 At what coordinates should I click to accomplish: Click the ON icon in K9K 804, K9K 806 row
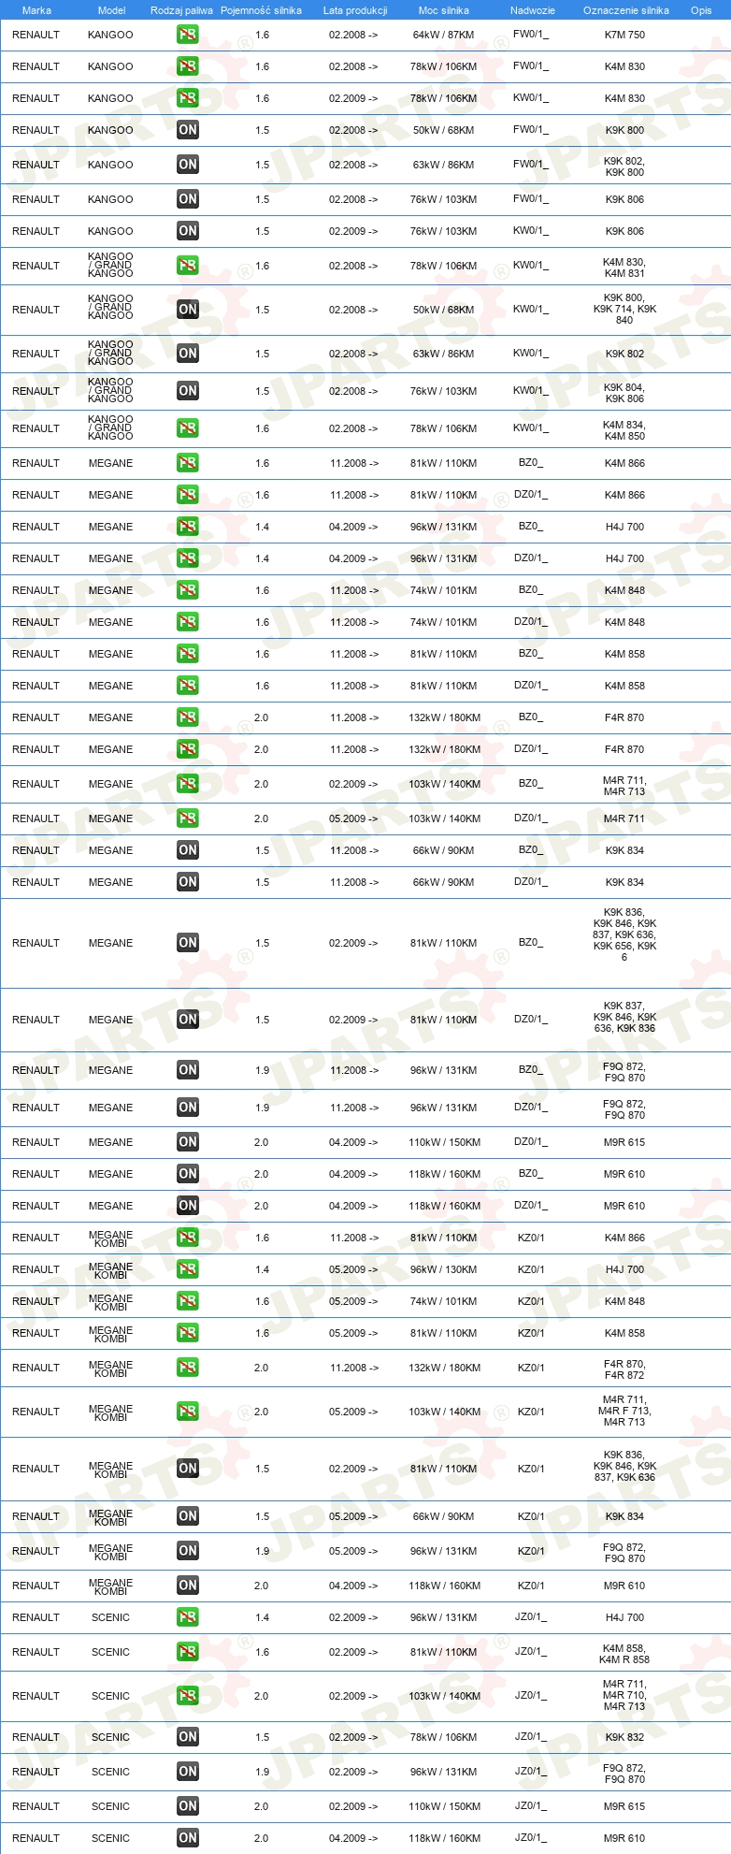[188, 391]
